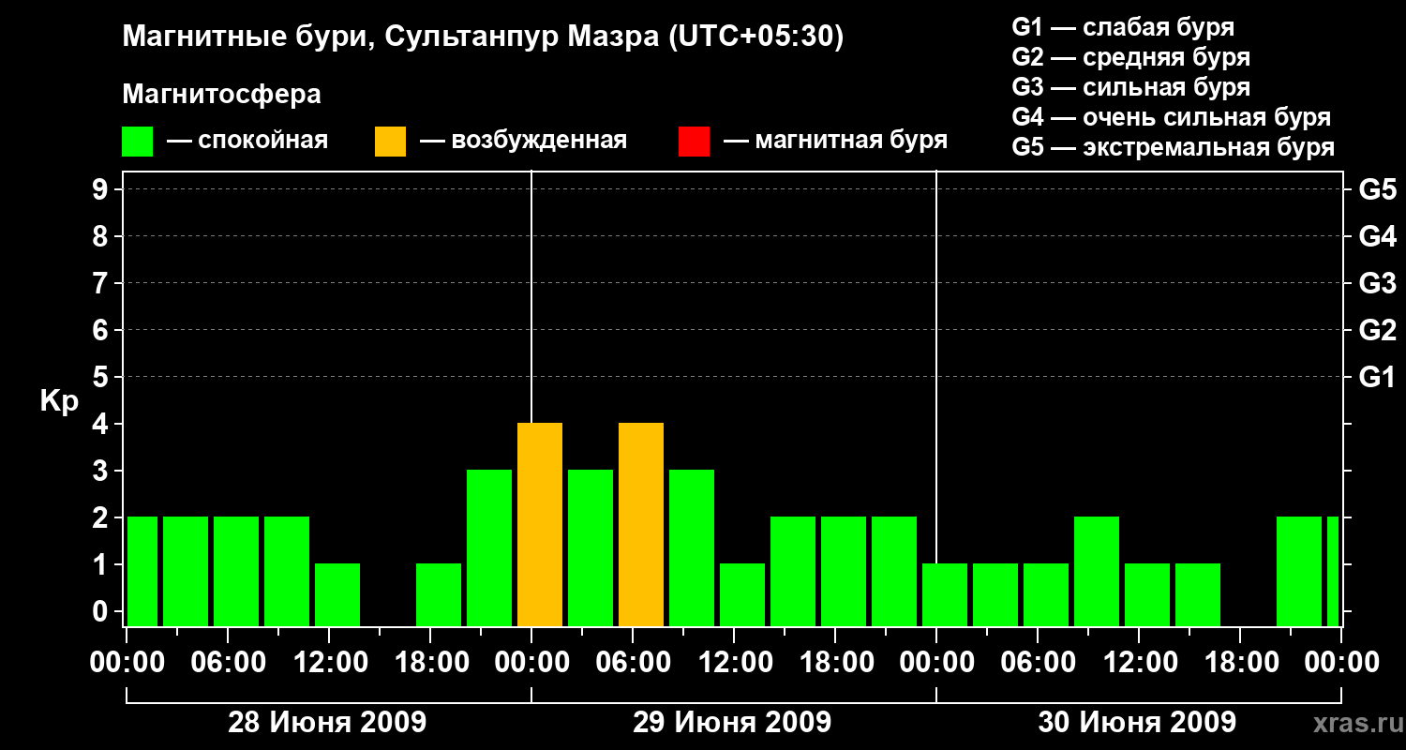Click the green 'спокойная' legend swatch
Image resolution: width=1406 pixels, height=750 pixels.
pyautogui.click(x=137, y=142)
